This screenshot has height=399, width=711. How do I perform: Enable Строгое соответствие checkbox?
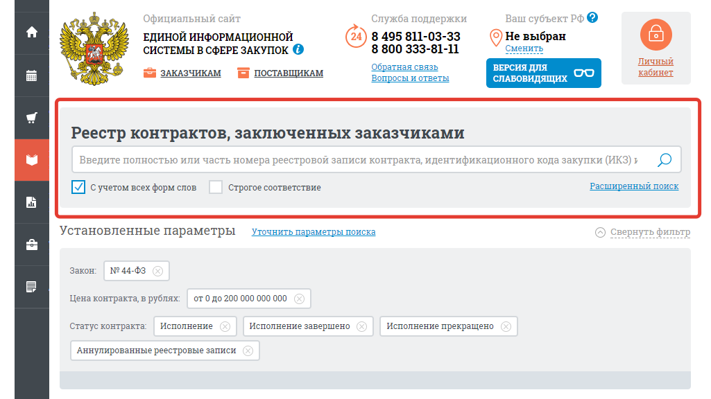(216, 187)
